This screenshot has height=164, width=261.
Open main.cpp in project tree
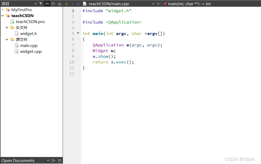pos(29,46)
